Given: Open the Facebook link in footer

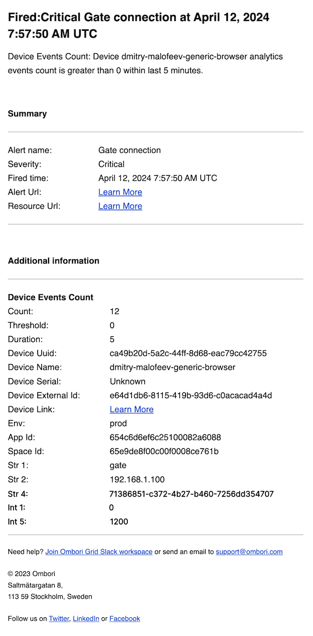Looking at the screenshot, I should point(125,618).
